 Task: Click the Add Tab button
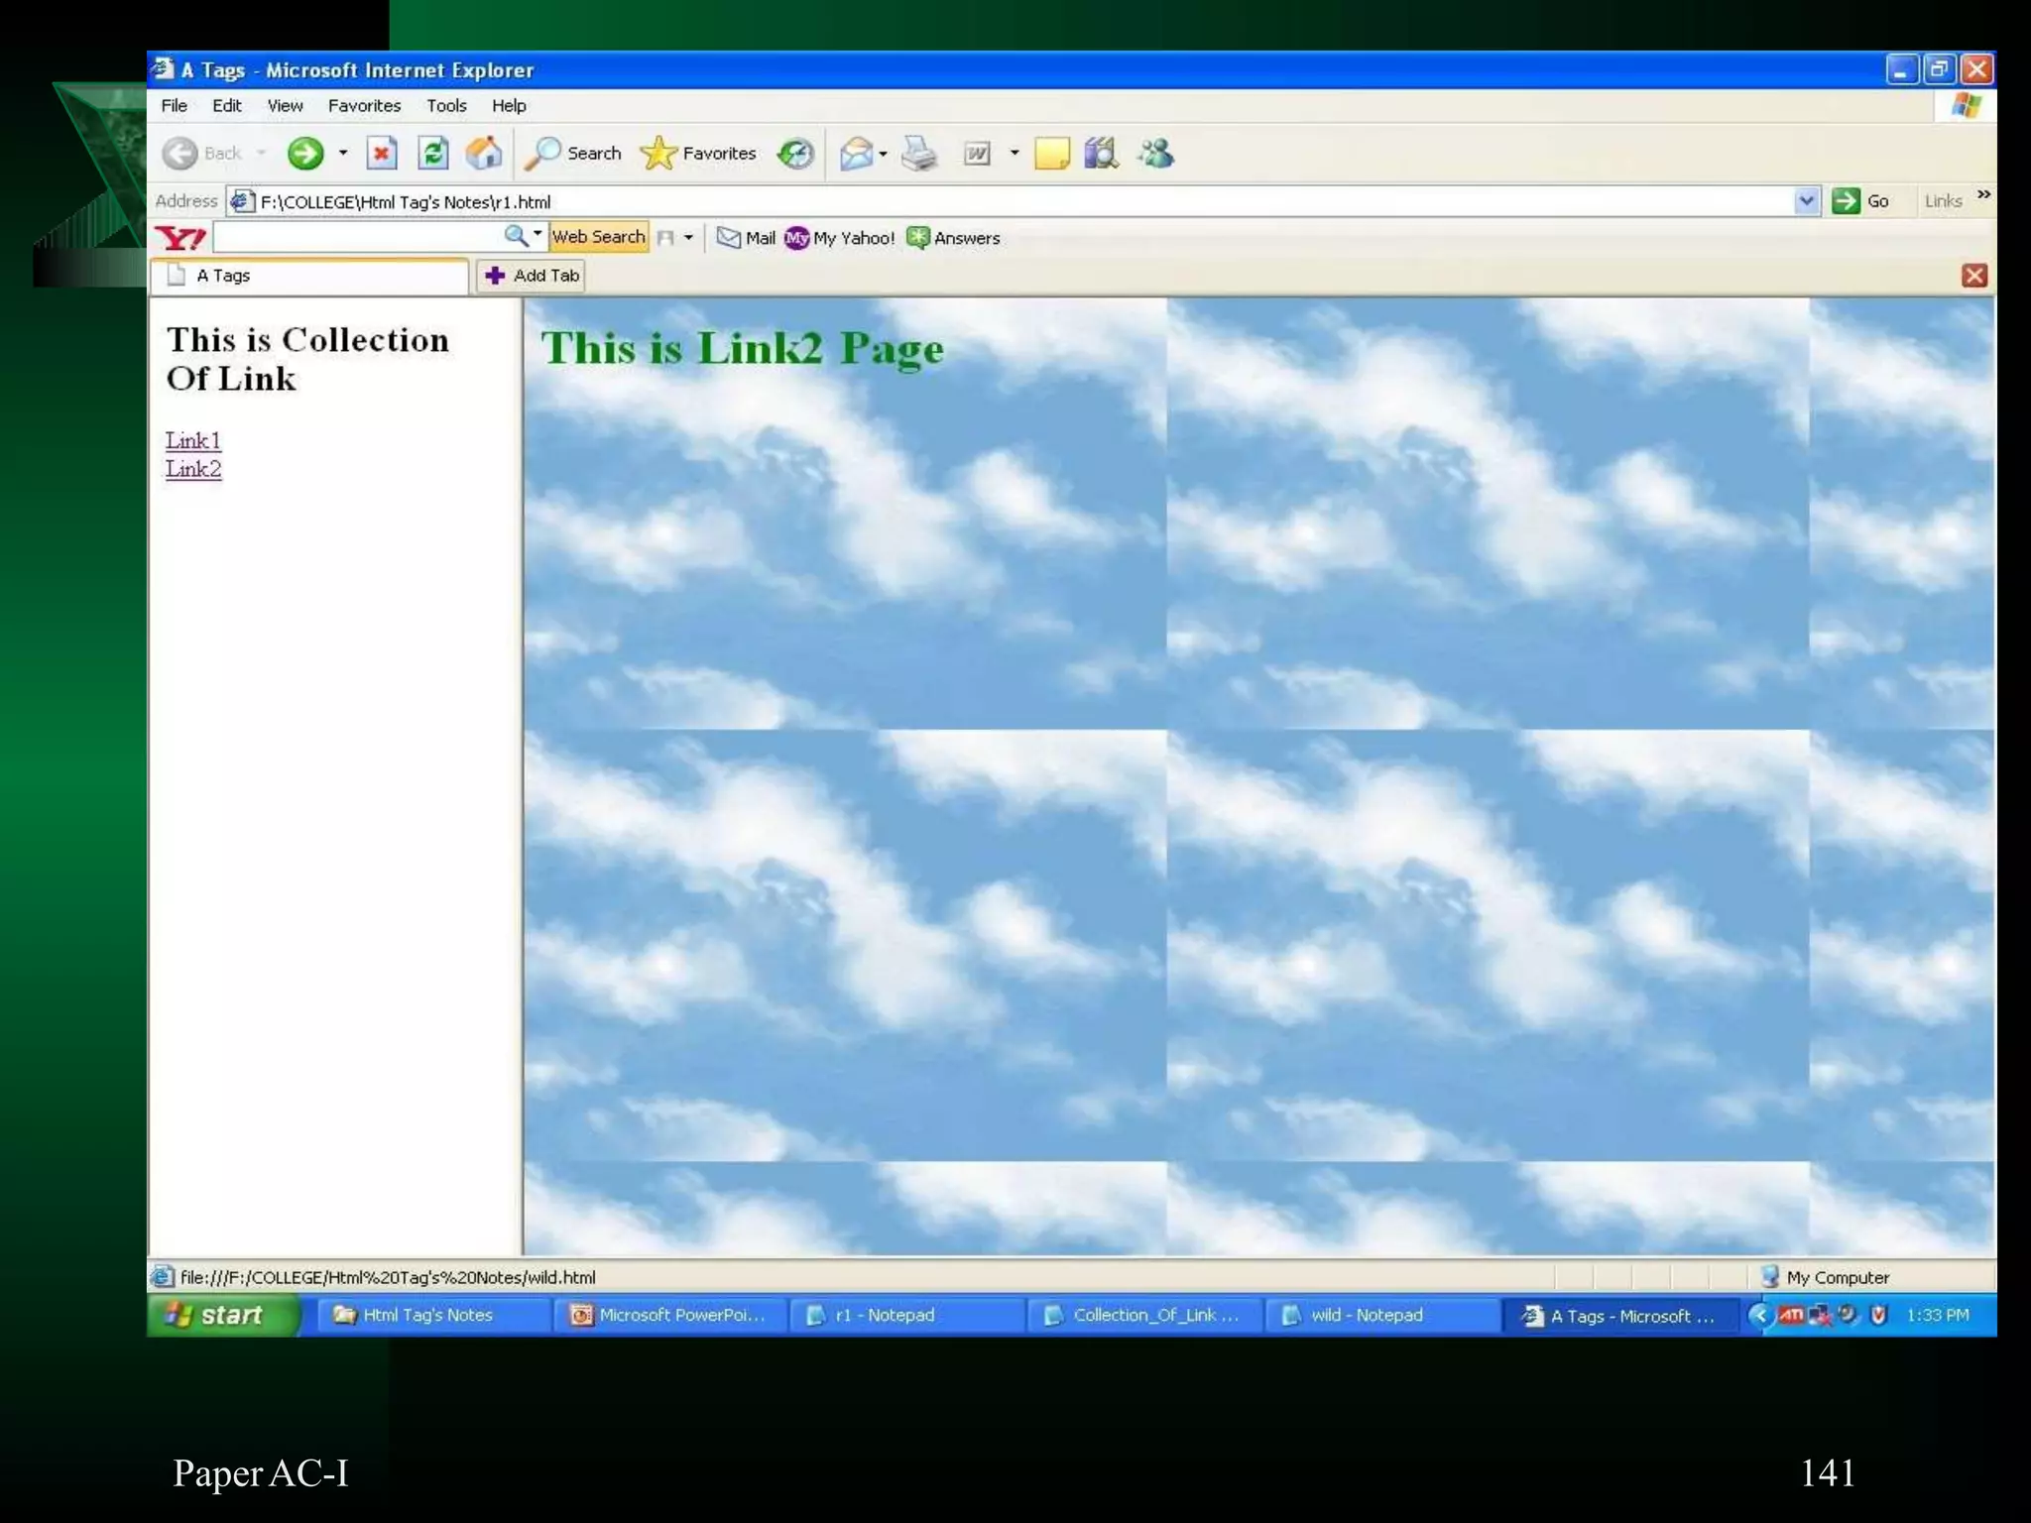pyautogui.click(x=532, y=276)
